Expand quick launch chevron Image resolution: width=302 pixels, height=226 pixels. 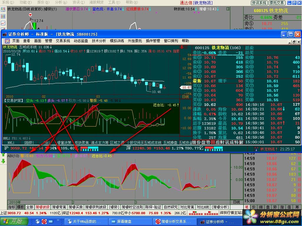58,220
